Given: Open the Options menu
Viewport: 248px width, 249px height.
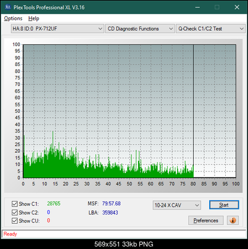Looking at the screenshot, I should [13, 18].
